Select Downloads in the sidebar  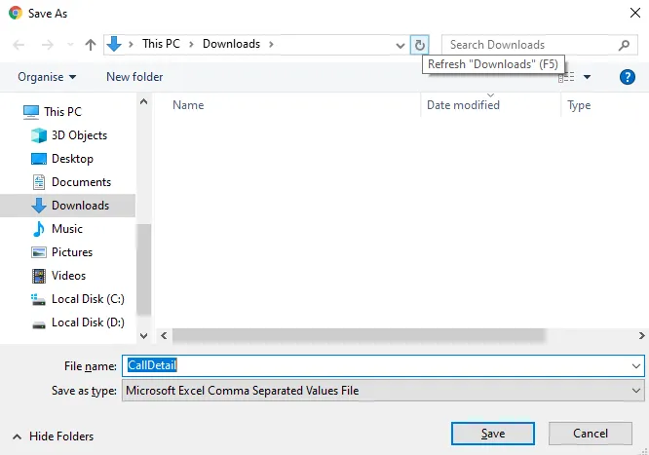pyautogui.click(x=67, y=206)
